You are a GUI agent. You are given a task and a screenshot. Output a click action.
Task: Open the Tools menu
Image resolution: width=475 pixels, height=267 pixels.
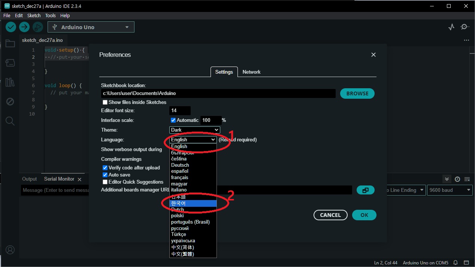[50, 16]
